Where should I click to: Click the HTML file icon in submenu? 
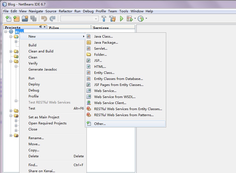click(89, 66)
